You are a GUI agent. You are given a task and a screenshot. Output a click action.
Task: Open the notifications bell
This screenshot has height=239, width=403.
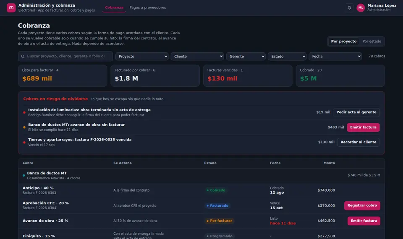(349, 8)
